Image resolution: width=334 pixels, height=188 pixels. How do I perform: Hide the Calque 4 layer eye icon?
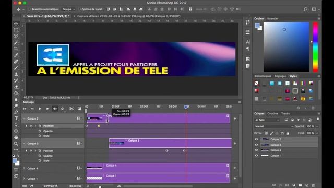(256, 150)
